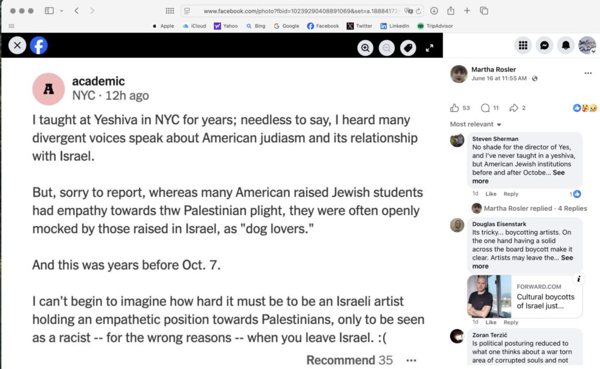Open Facebook Messenger icon
This screenshot has width=600, height=369.
[x=544, y=45]
